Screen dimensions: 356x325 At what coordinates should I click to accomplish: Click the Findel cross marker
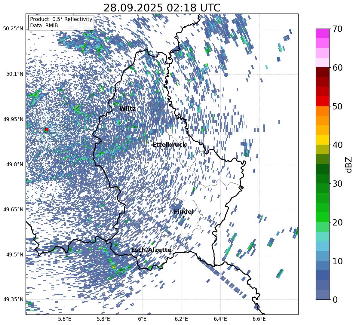tap(183, 217)
